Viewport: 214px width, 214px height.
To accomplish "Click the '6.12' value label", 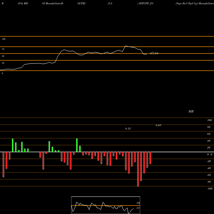I will 128,128.
